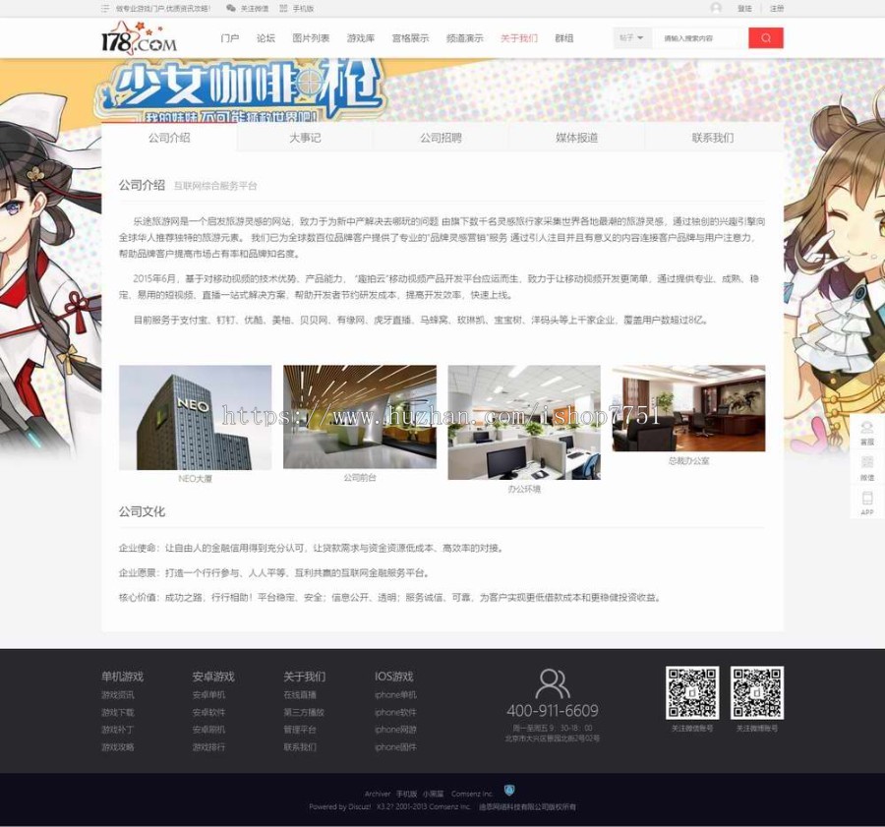Click the 关注微信账号 QR code
885x827 pixels.
pos(692,692)
